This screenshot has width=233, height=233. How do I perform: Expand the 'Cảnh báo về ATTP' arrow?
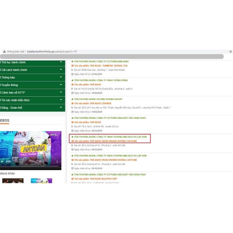point(61,92)
